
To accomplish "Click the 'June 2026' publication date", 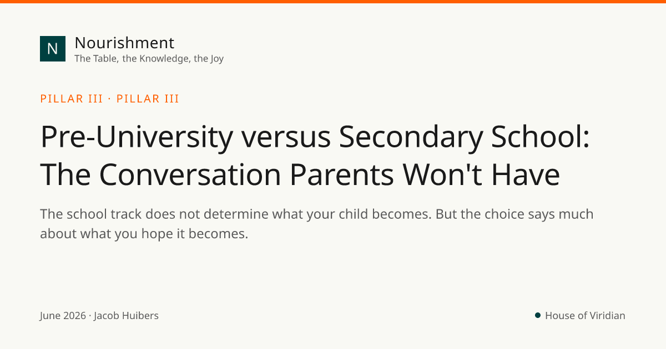I will [x=63, y=316].
